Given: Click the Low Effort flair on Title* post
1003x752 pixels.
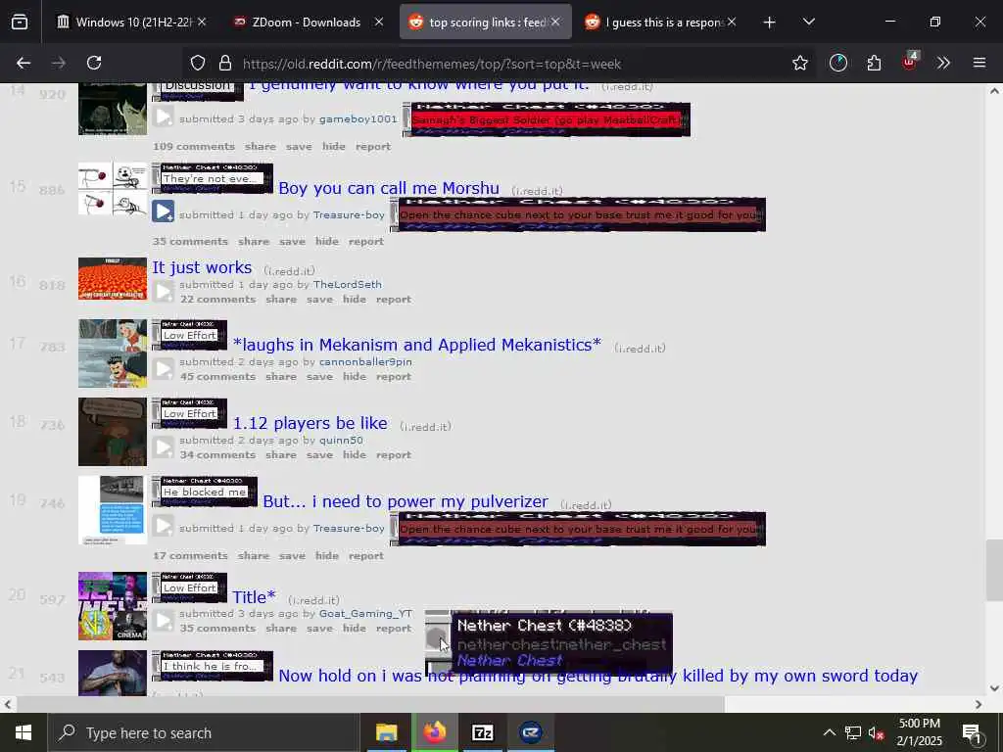Looking at the screenshot, I should 190,587.
